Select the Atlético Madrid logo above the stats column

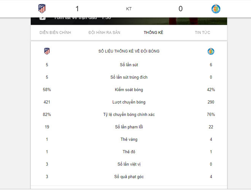47,51
